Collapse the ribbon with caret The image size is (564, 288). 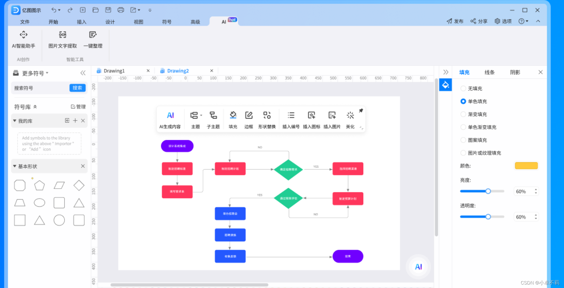538,21
